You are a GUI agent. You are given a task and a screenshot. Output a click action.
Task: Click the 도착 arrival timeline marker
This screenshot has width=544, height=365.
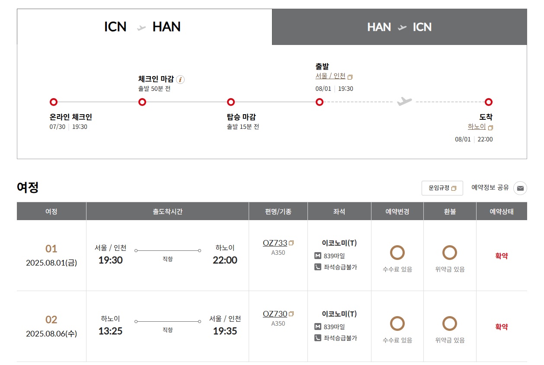pyautogui.click(x=489, y=102)
